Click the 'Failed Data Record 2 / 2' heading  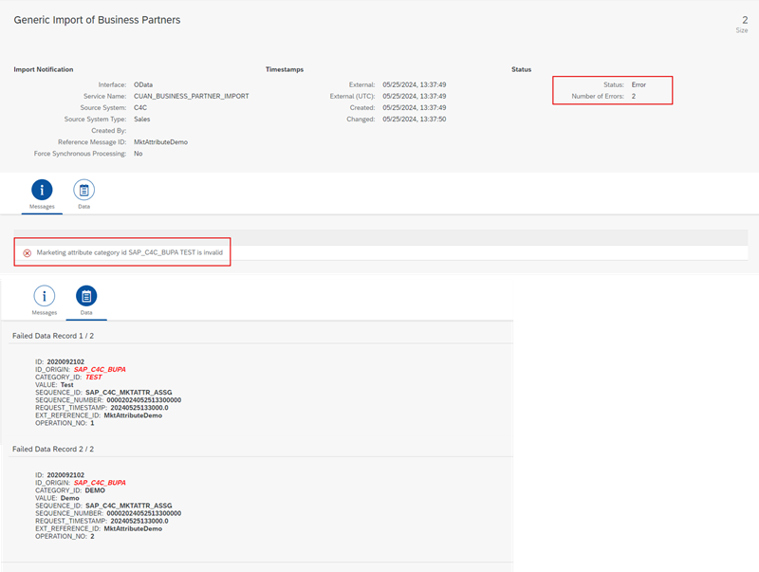pyautogui.click(x=53, y=449)
